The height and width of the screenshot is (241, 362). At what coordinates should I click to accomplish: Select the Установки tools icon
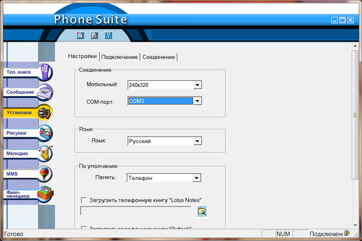pyautogui.click(x=45, y=113)
